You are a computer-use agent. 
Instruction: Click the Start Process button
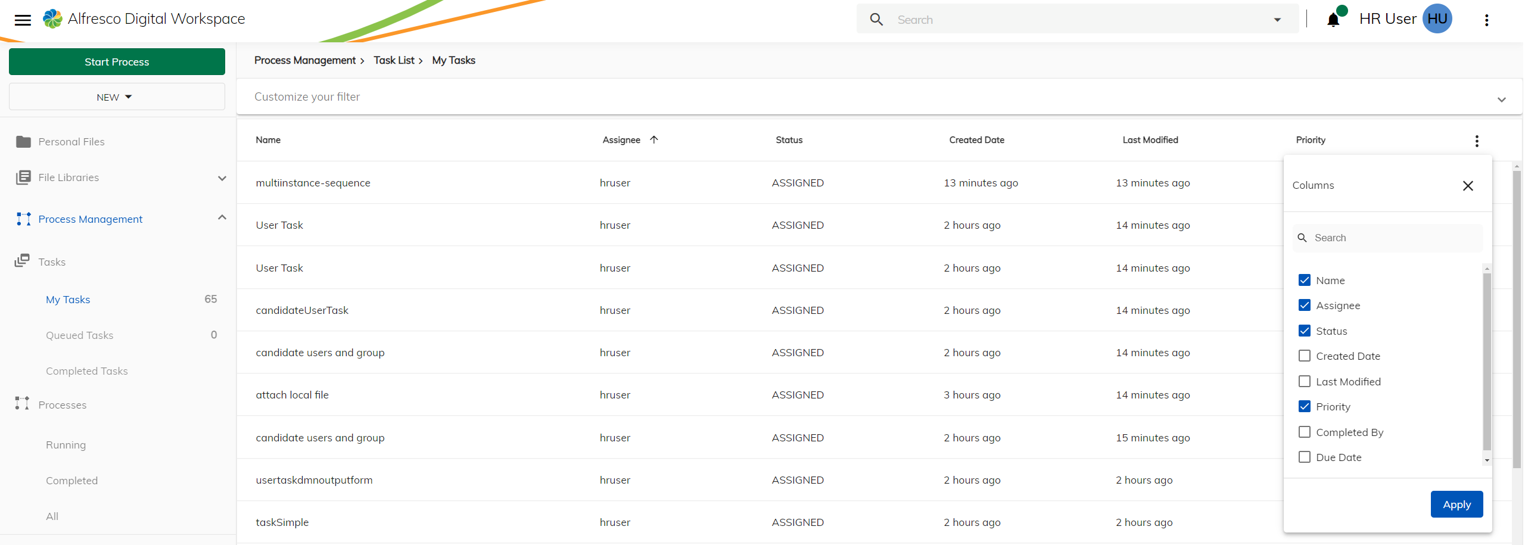(x=116, y=61)
